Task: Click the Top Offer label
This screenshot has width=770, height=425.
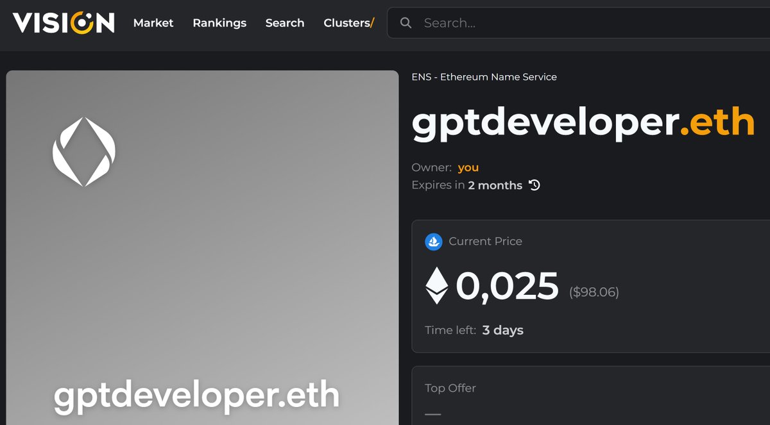Action: (450, 388)
